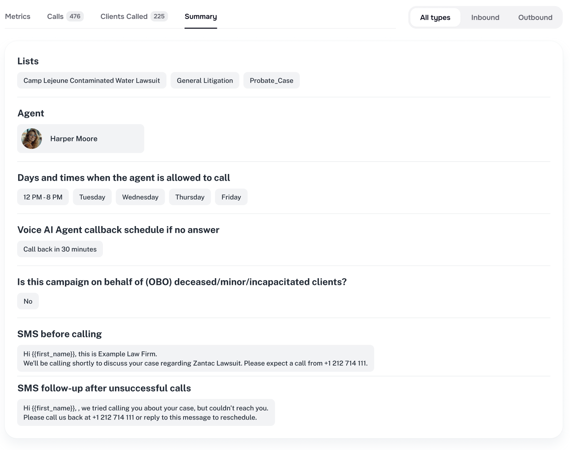Select the SMS before calling message text
This screenshot has height=450, width=570.
[x=195, y=358]
